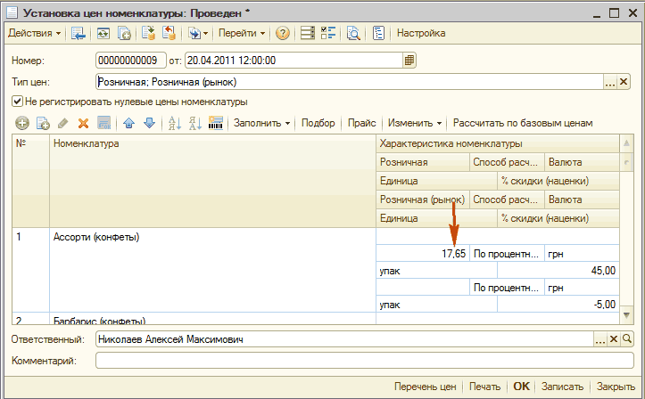Click the magnifier preview icon
645x399 pixels.
pyautogui.click(x=353, y=33)
